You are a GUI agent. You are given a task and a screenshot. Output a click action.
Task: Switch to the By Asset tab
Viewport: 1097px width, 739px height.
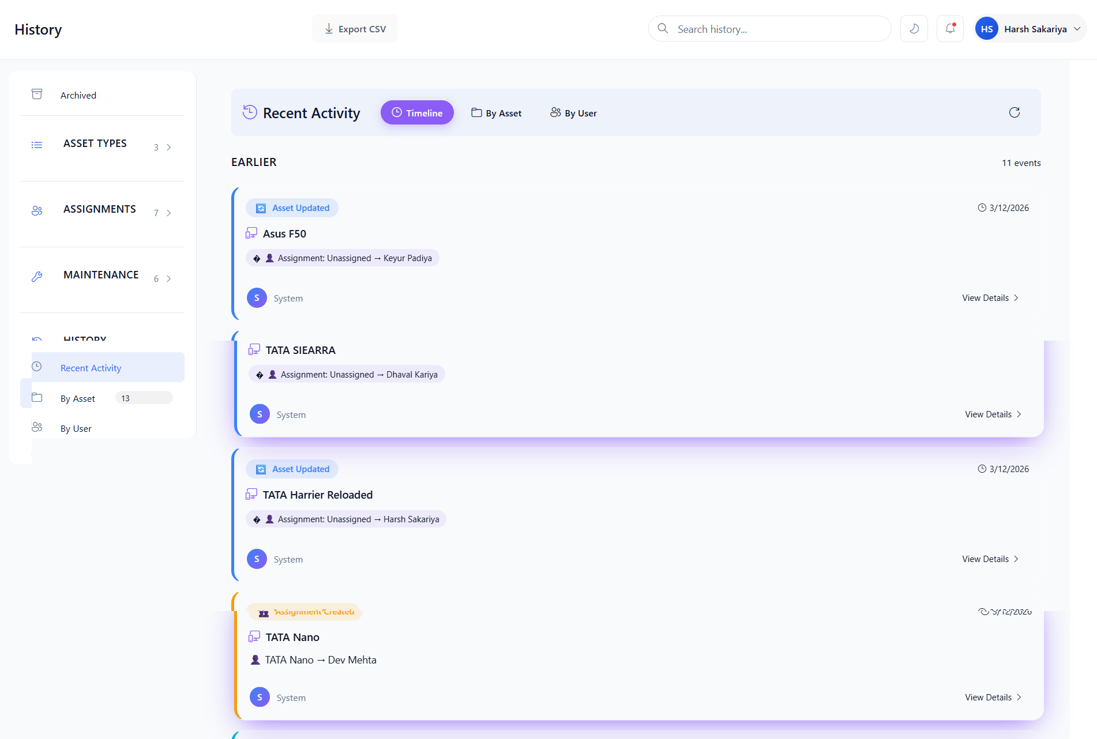(496, 112)
